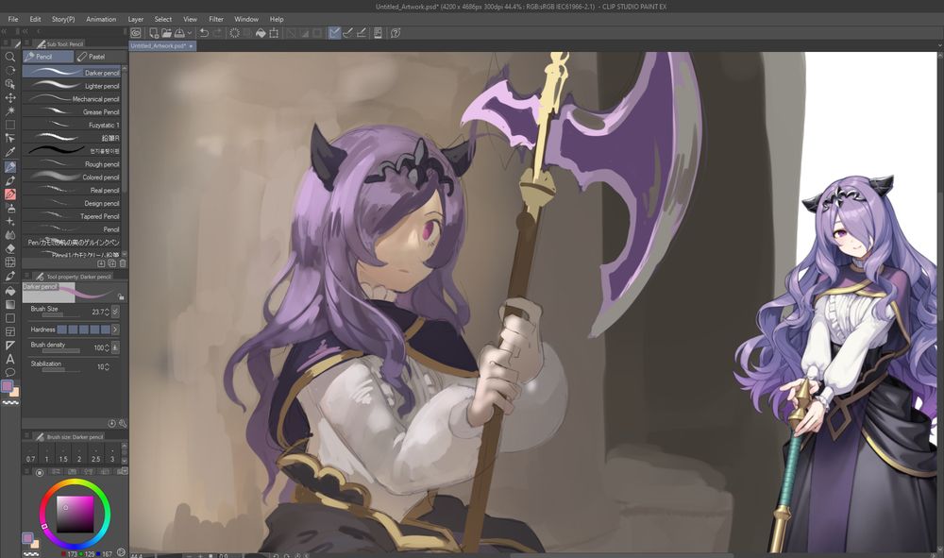
Task: Click the Brush density slider
Action: [x=60, y=351]
